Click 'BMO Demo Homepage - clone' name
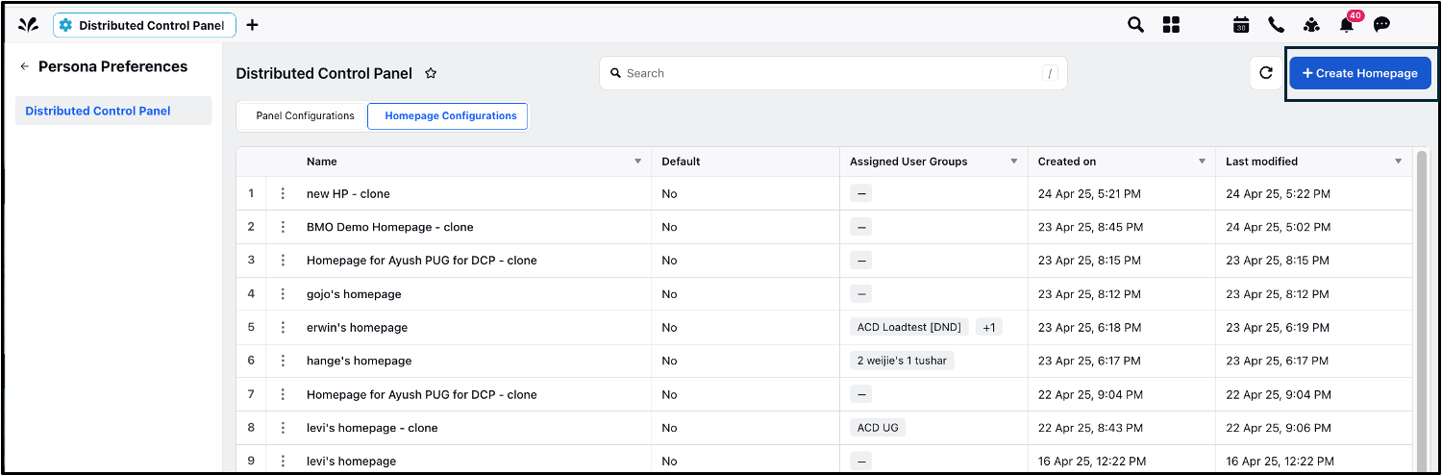Screen dimensions: 1442x475 pyautogui.click(x=390, y=227)
